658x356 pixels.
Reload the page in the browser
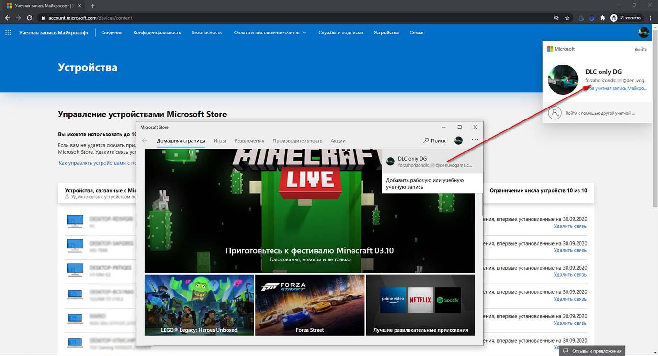point(30,18)
